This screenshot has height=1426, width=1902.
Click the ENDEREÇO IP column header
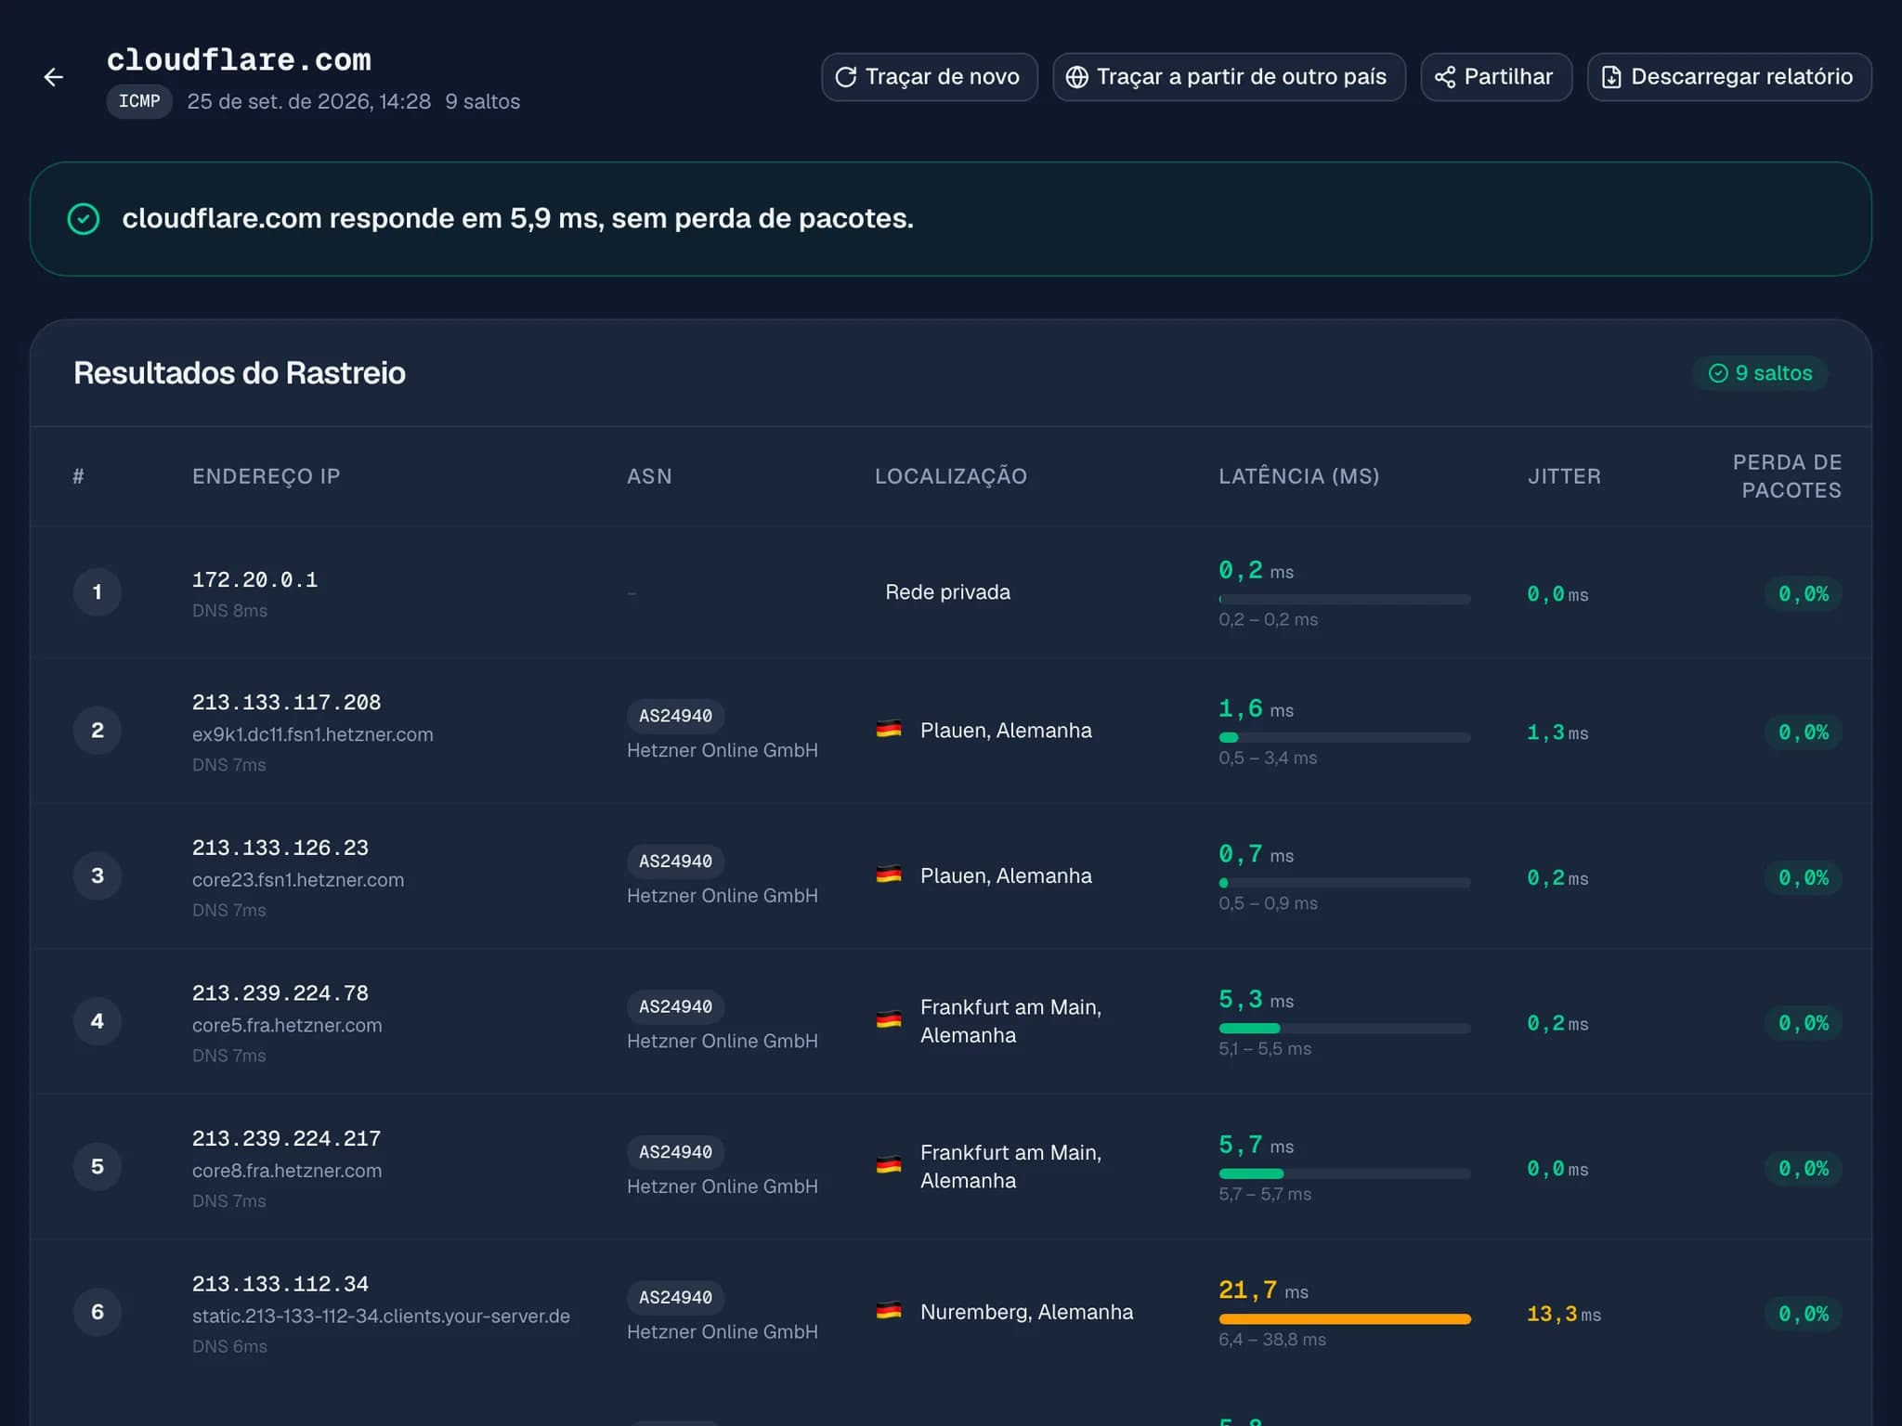(x=266, y=476)
